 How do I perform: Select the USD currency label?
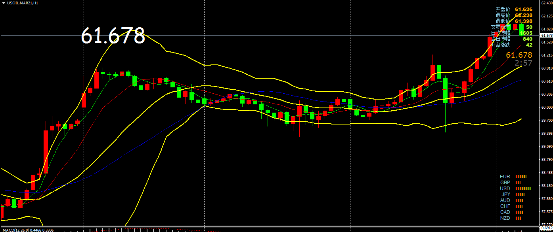click(x=505, y=189)
